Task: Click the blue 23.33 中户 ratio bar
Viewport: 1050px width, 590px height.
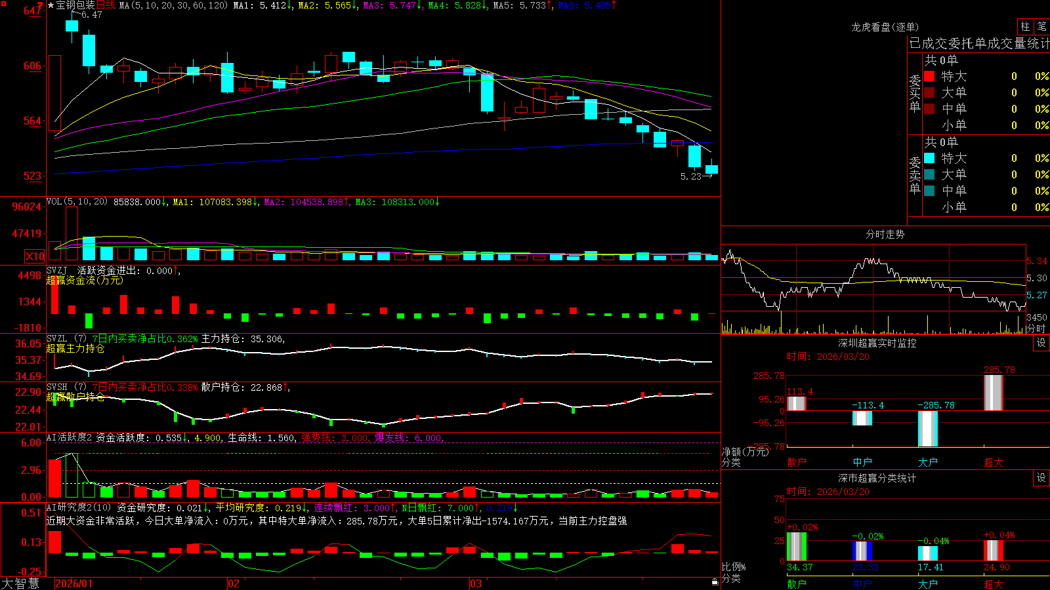Action: (862, 551)
